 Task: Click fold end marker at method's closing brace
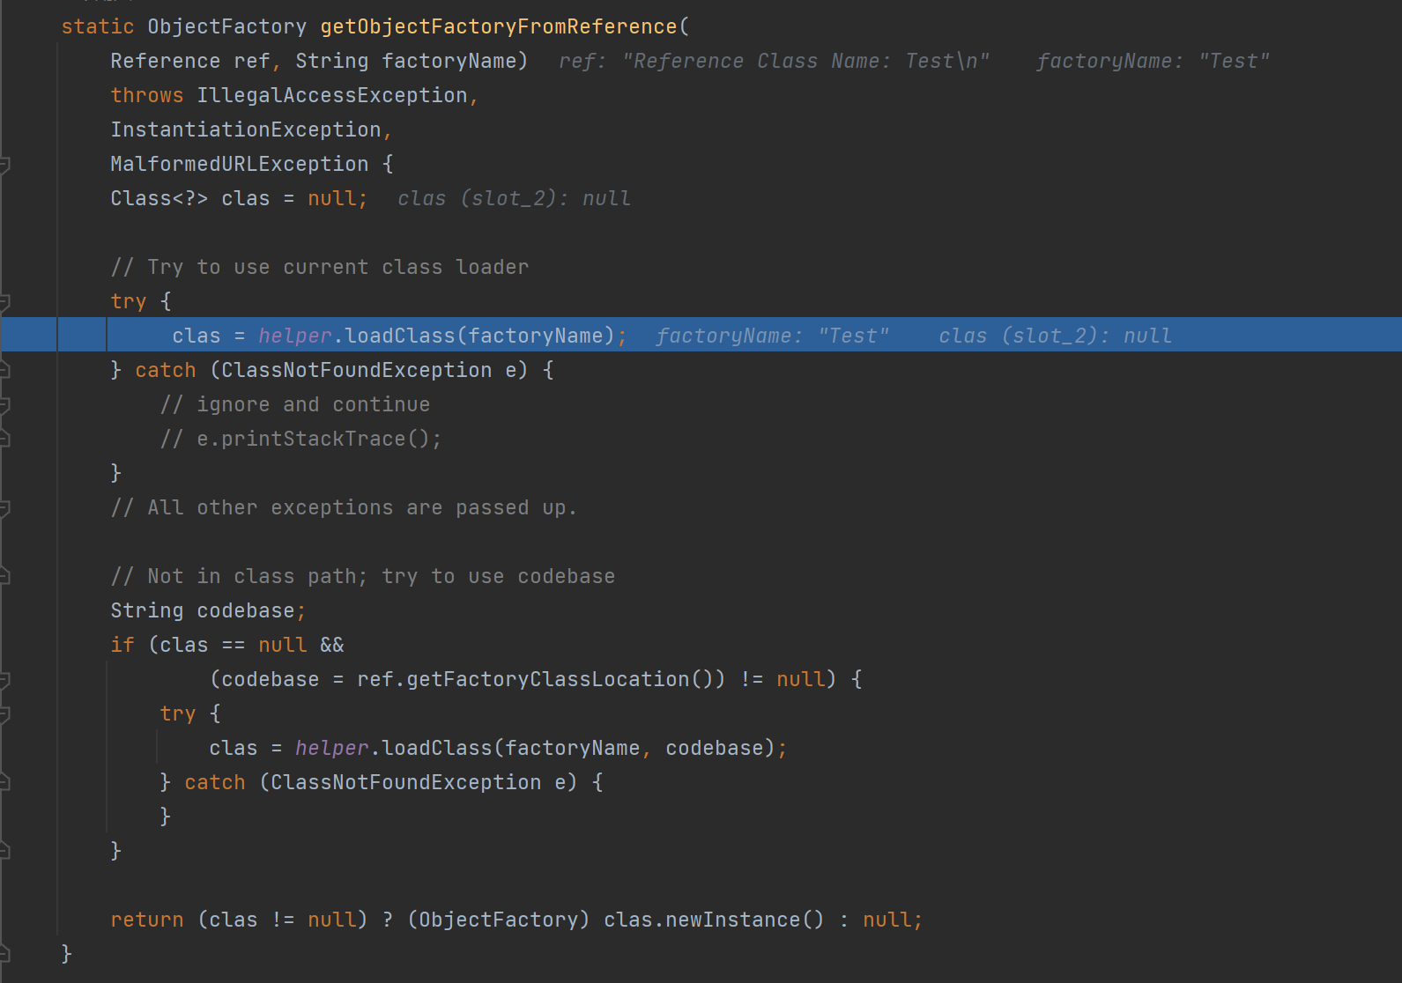[x=4, y=955]
